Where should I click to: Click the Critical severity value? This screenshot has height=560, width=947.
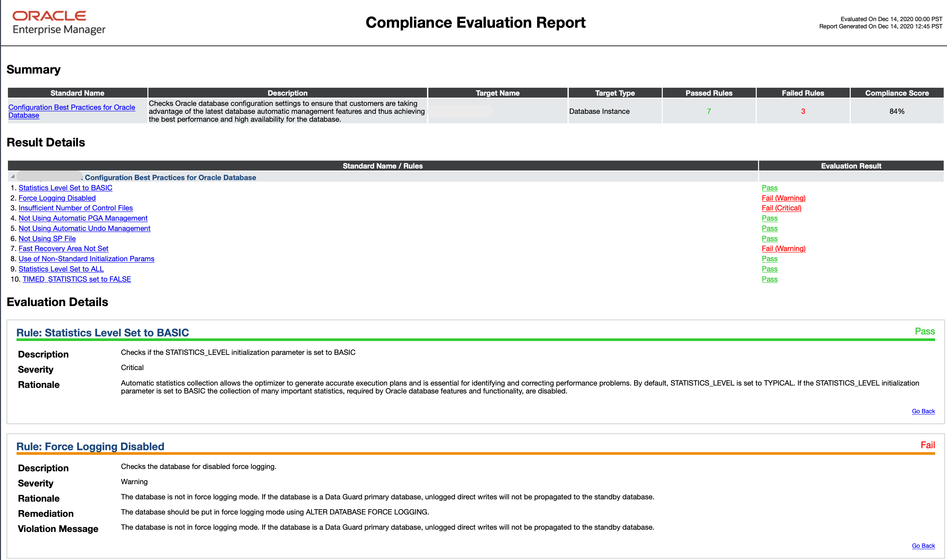[132, 367]
